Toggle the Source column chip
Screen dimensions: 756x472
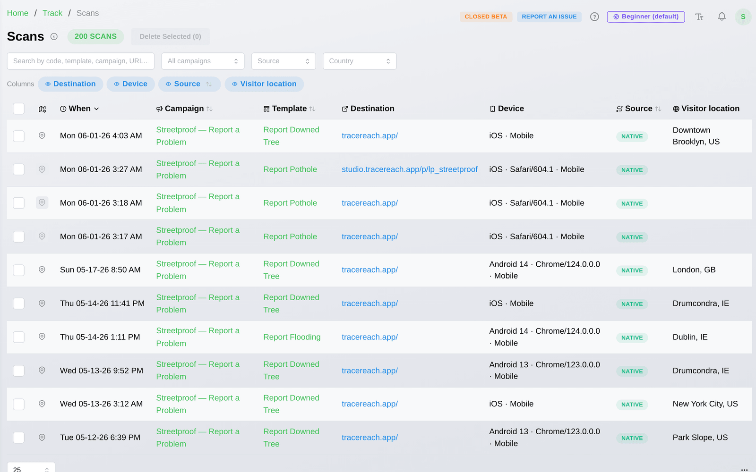(189, 84)
